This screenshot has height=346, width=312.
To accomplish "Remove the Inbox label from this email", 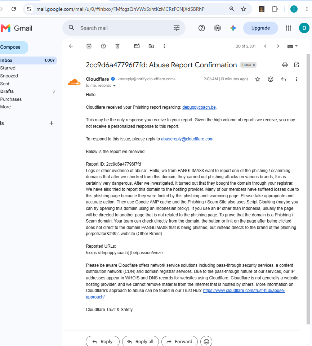I will pyautogui.click(x=254, y=65).
